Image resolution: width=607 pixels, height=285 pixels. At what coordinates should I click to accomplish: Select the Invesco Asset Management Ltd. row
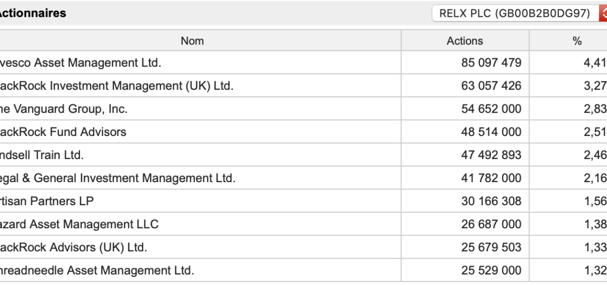pos(303,62)
